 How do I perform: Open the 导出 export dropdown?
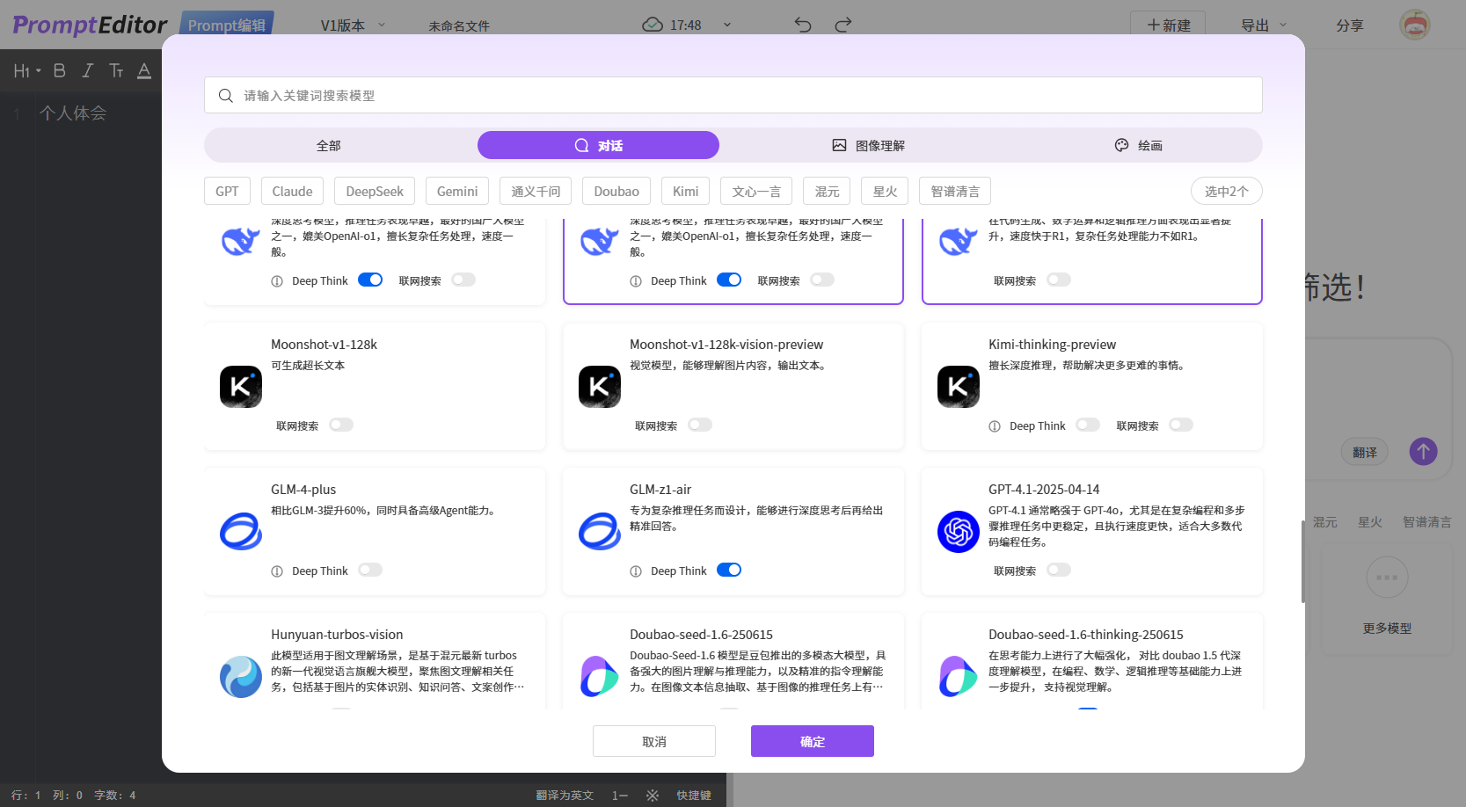click(1263, 25)
